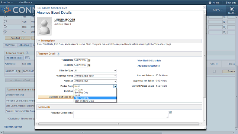Open Attach Documentation link
Image resolution: width=238 pixels, height=134 pixels.
(149, 66)
